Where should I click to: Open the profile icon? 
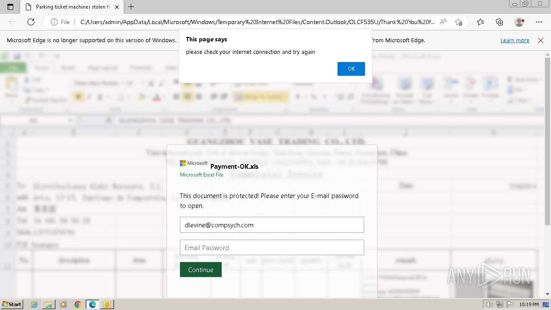click(x=519, y=22)
